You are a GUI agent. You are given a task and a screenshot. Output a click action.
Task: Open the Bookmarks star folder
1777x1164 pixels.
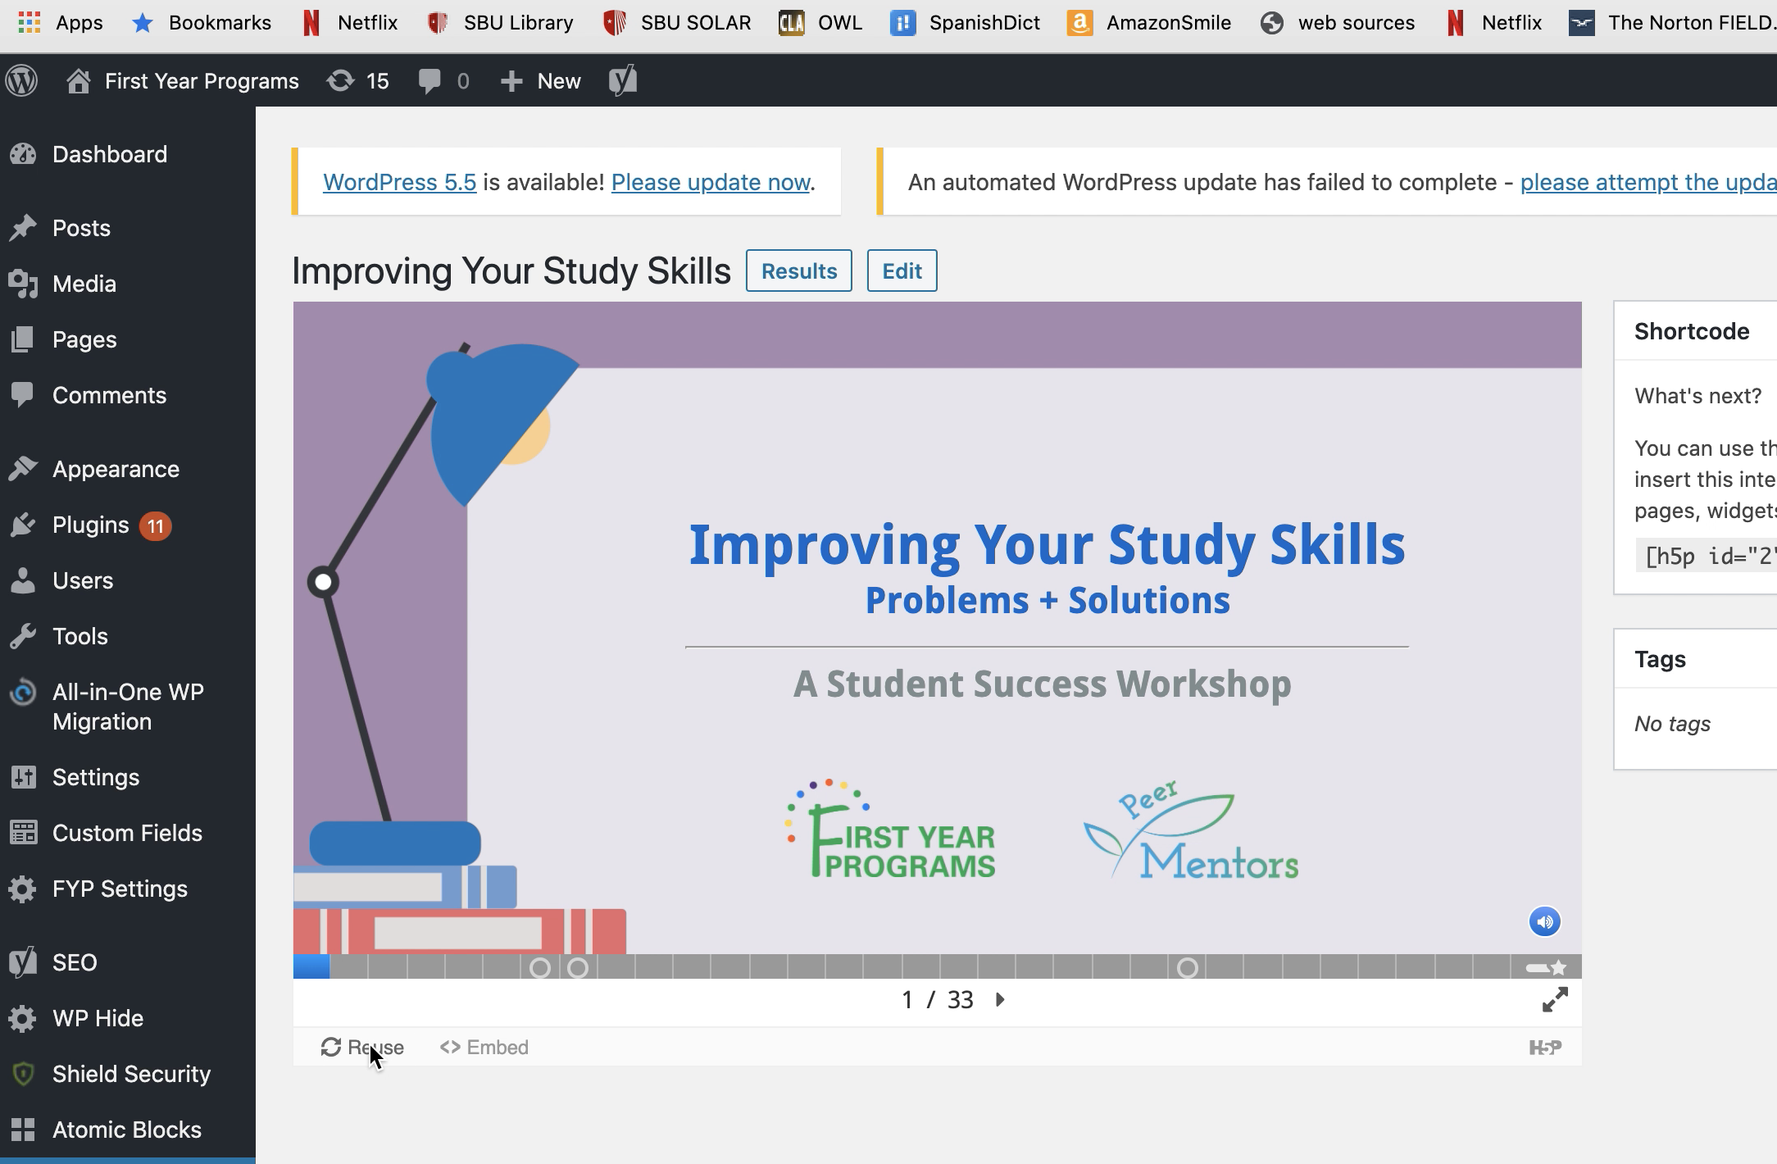(x=202, y=22)
